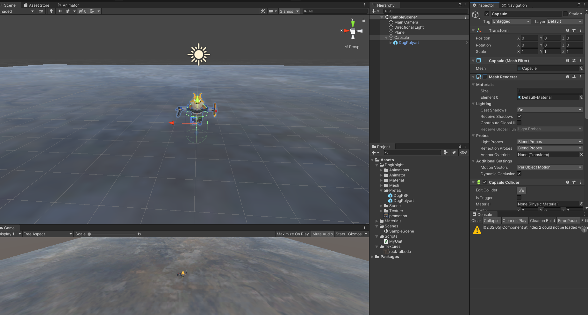588x315 pixels.
Task: Open the Light Probes dropdown
Action: pos(550,142)
